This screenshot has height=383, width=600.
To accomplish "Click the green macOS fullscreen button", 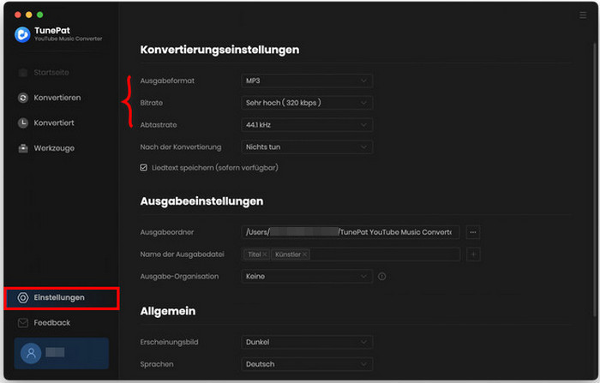I will pos(39,15).
